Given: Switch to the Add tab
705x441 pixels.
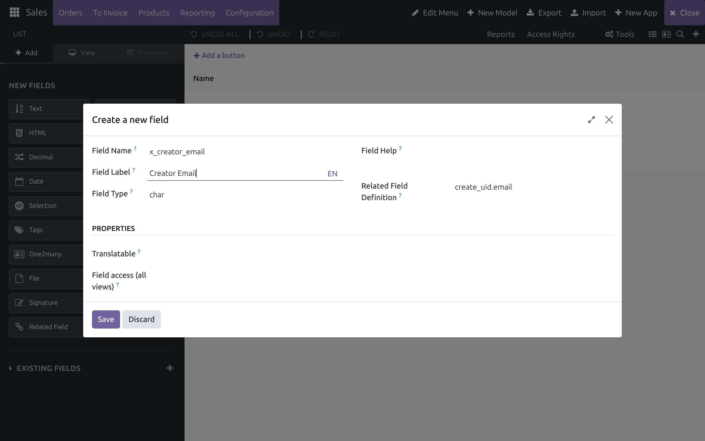Looking at the screenshot, I should pos(26,53).
